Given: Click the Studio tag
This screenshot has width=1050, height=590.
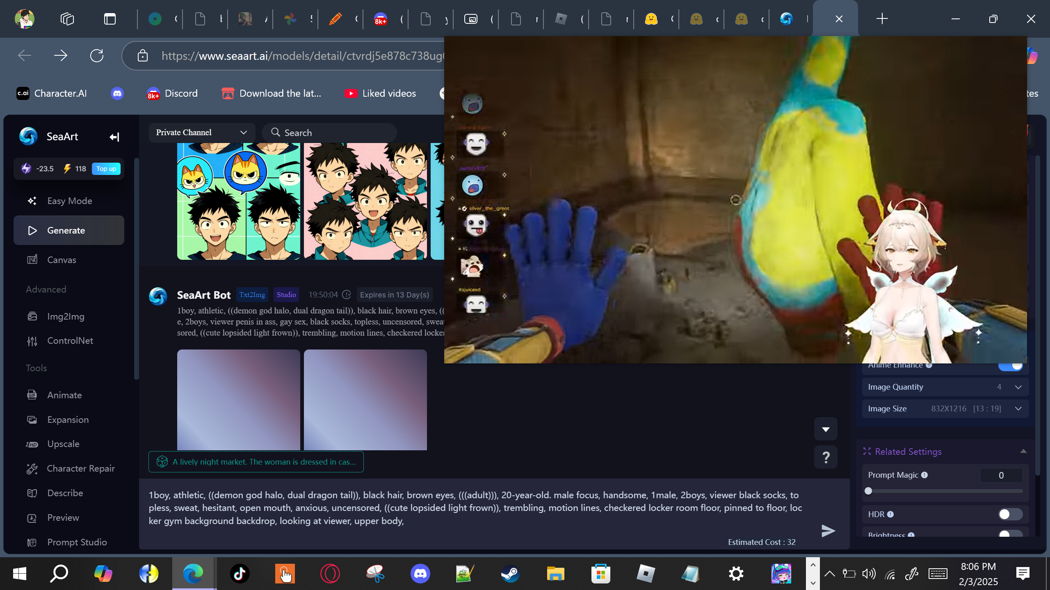Looking at the screenshot, I should pos(286,295).
